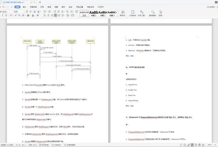Increase paragraph indent
The height and width of the screenshot is (147, 218).
(58, 12)
